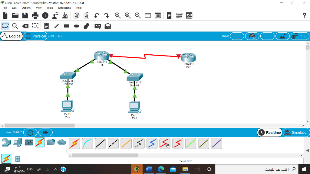Choose Copper Straight-Through cable
The height and width of the screenshot is (174, 310).
[x=100, y=143]
